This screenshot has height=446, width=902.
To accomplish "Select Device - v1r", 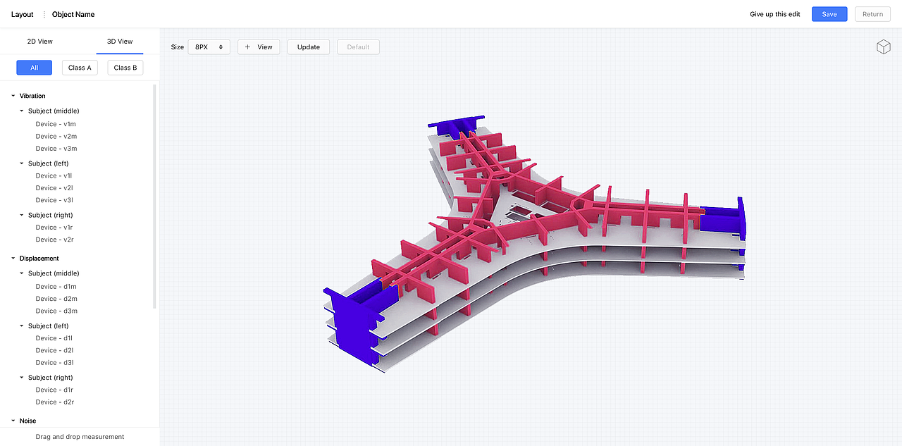I will point(55,228).
